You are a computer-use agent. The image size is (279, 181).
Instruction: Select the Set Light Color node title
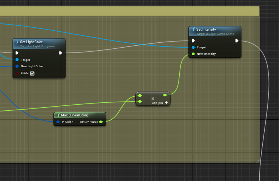[x=34, y=42]
